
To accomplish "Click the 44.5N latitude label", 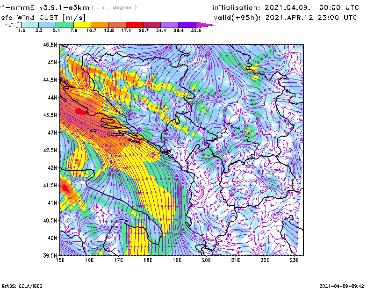I will (x=50, y=79).
